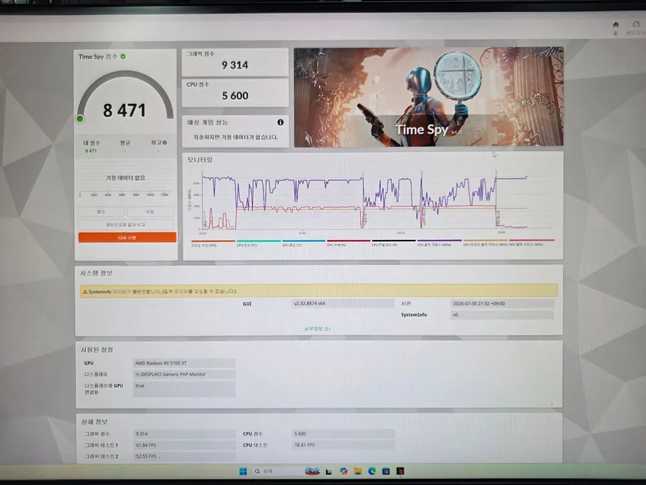Click the 61.84 FPS graphics test 1 value
This screenshot has height=485, width=646.
coord(184,445)
